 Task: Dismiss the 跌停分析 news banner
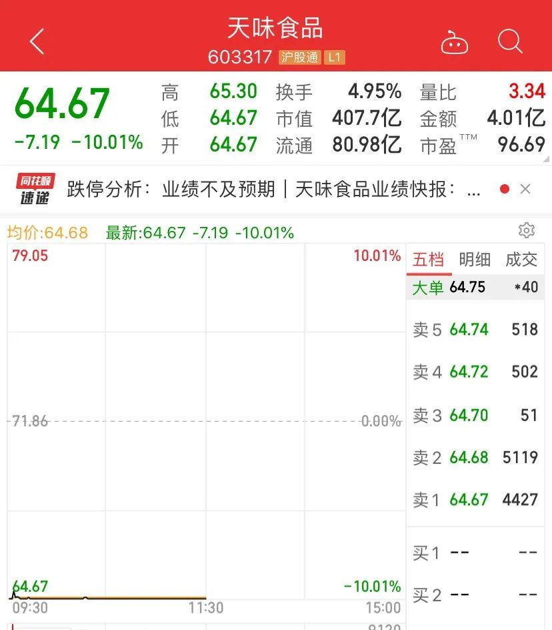pos(525,190)
